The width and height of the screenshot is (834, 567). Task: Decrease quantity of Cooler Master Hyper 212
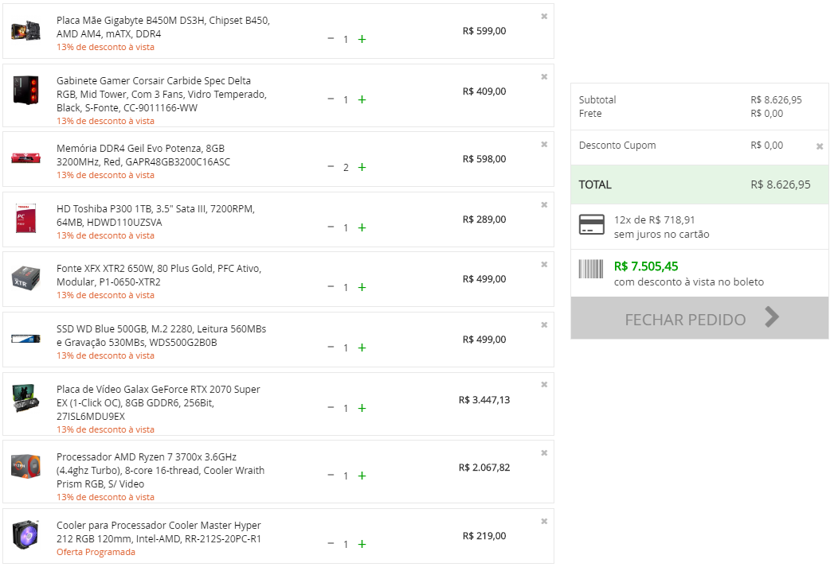coord(331,544)
